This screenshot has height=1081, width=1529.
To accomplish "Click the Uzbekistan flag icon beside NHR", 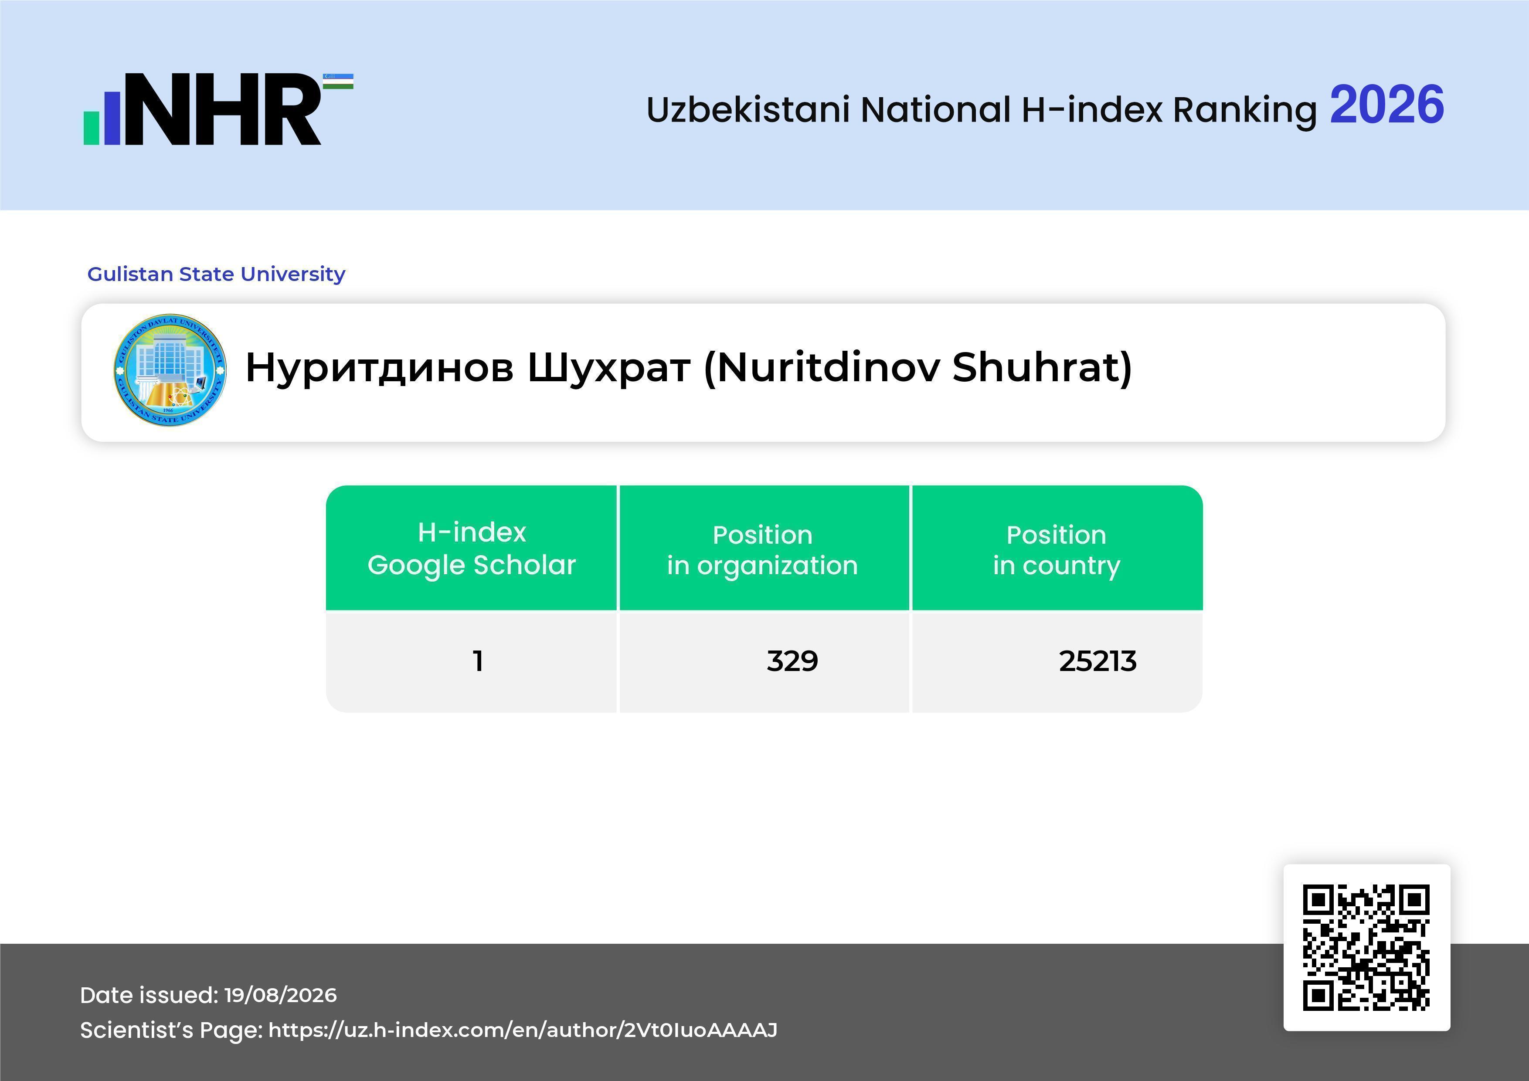I will coord(338,81).
